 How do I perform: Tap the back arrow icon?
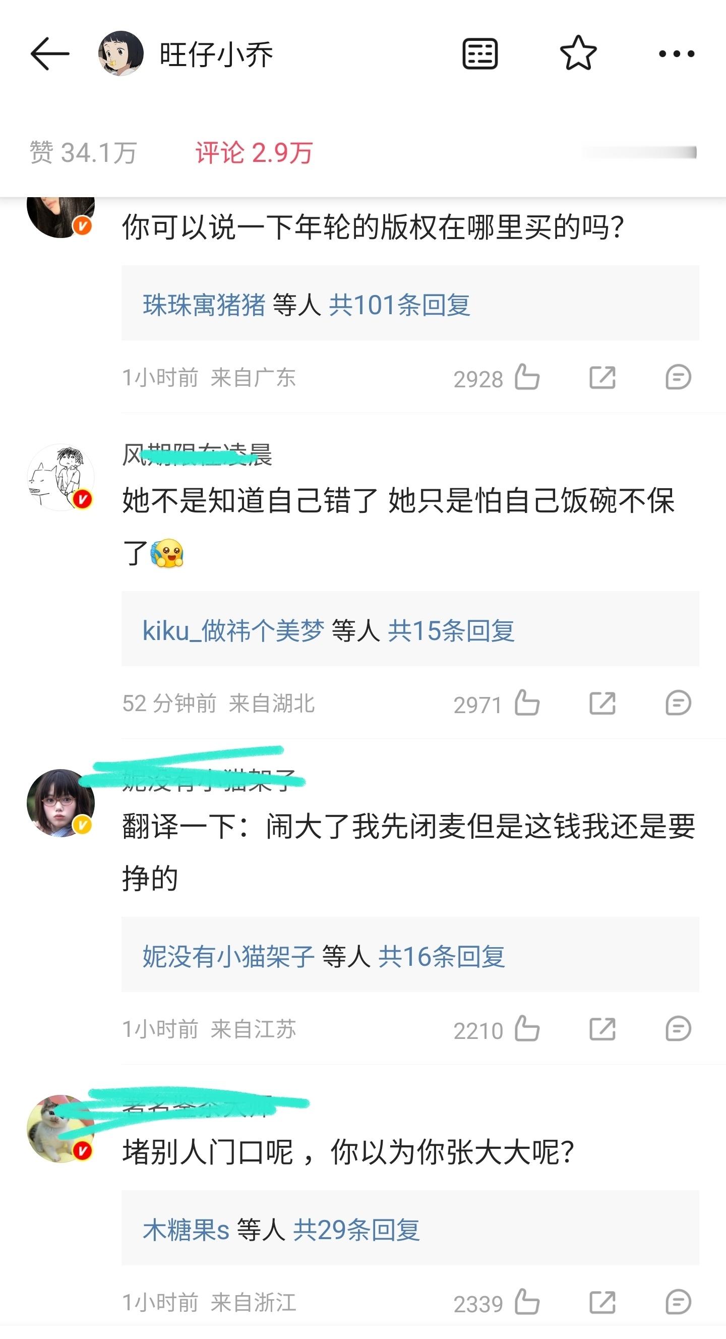tap(50, 53)
